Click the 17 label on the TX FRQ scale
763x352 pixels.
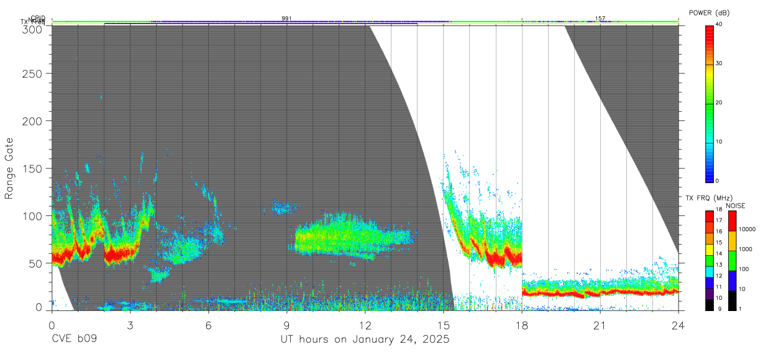point(720,220)
